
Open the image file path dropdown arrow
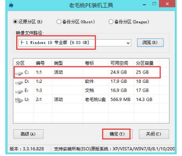point(128,43)
